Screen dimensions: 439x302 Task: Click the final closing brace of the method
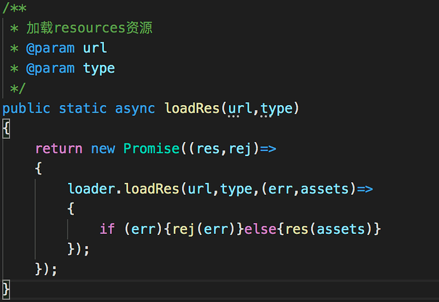click(x=6, y=288)
